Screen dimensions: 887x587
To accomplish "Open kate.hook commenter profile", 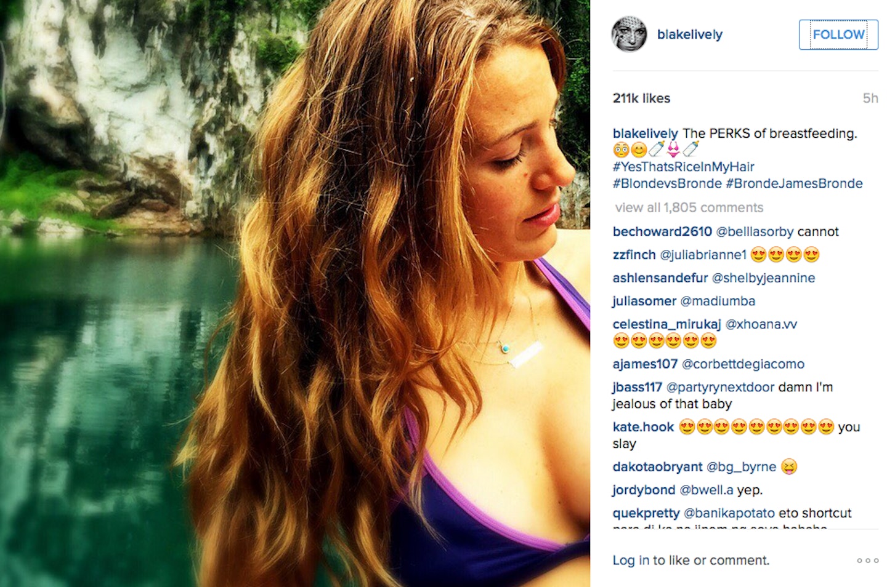I will pos(643,427).
